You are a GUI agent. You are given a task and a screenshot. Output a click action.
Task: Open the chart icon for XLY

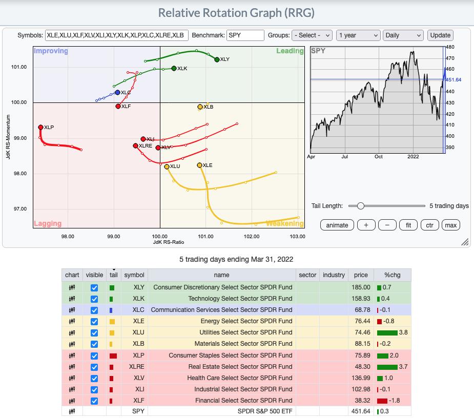click(x=72, y=287)
